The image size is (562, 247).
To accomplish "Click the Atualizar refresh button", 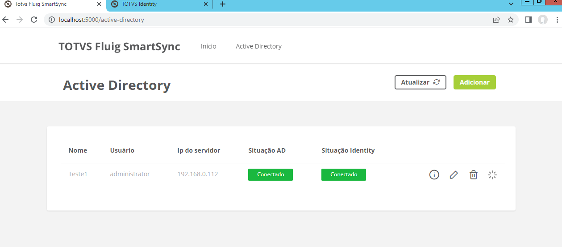I will tap(420, 82).
